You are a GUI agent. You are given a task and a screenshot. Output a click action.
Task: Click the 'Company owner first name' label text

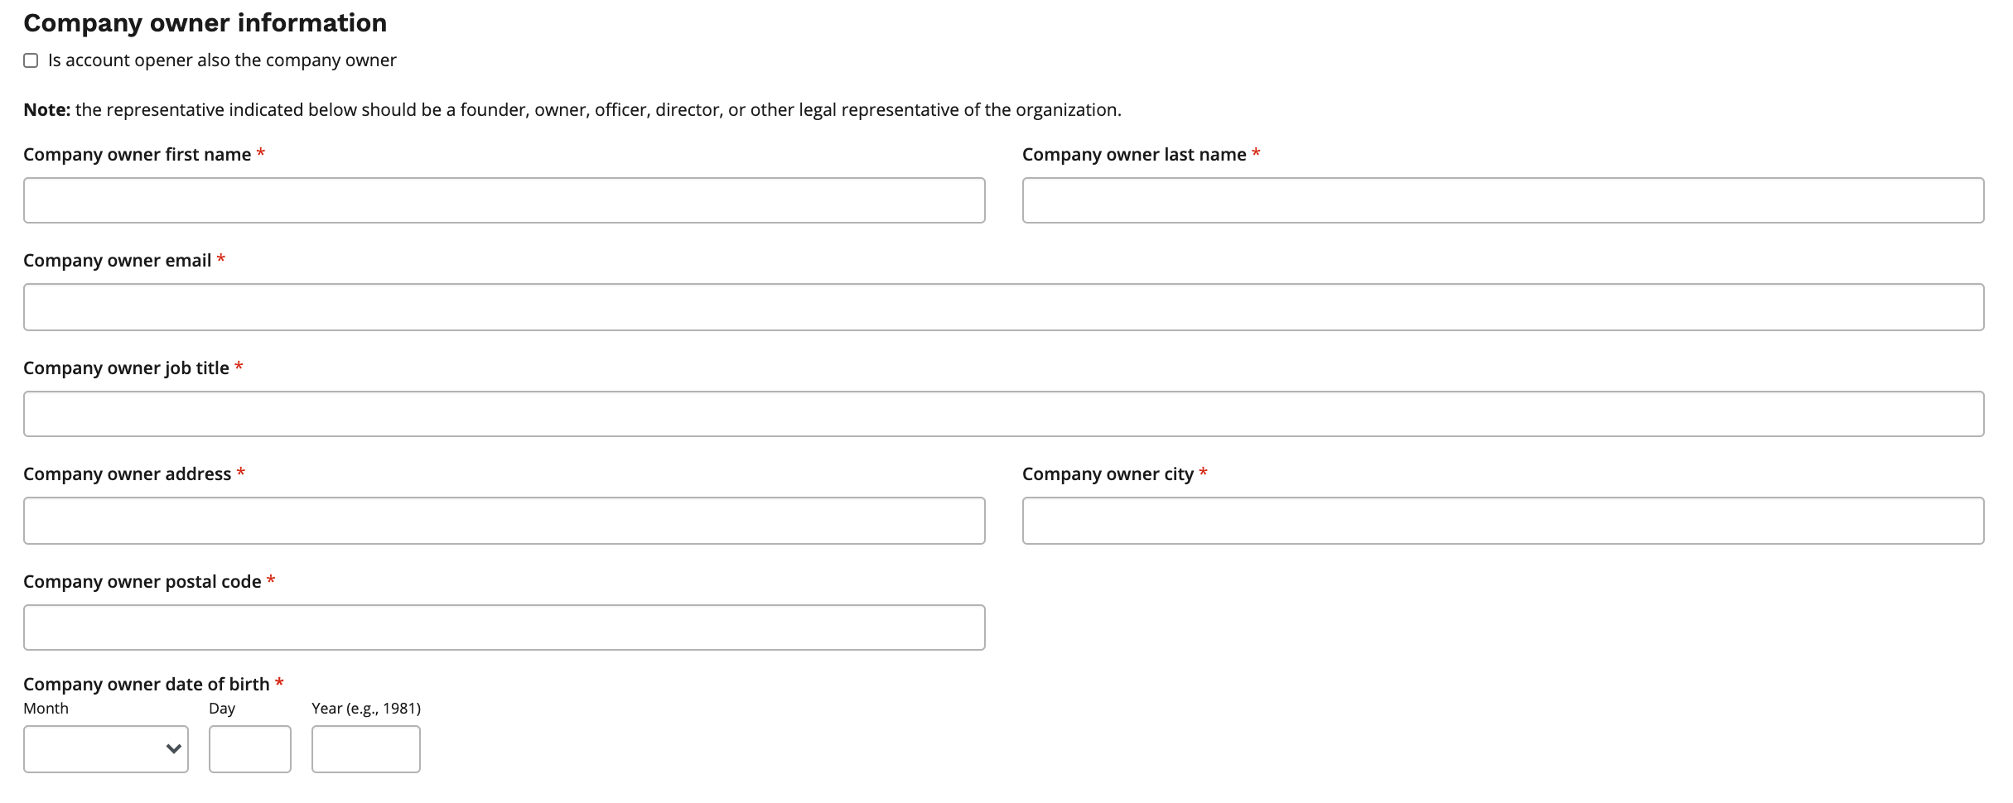(137, 155)
